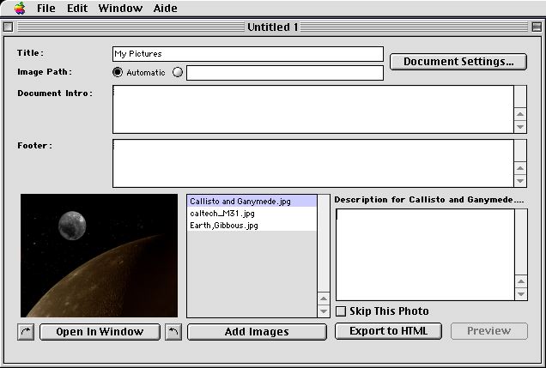Click the Export to HTML button
Viewport: 546px width, 368px height.
[388, 331]
